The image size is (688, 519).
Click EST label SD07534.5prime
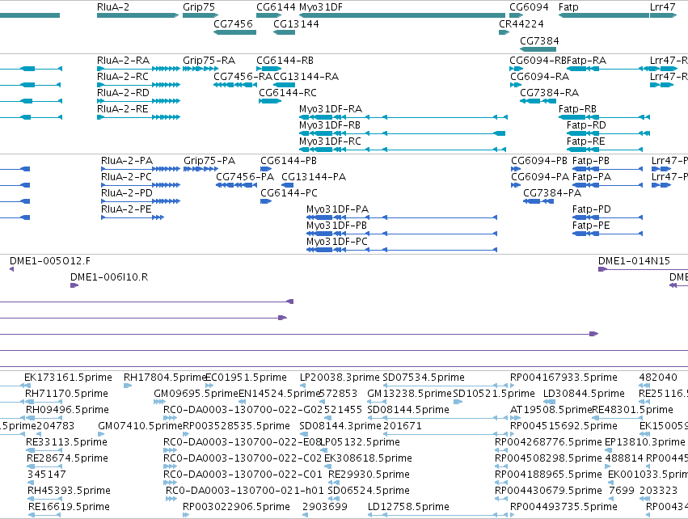point(424,378)
